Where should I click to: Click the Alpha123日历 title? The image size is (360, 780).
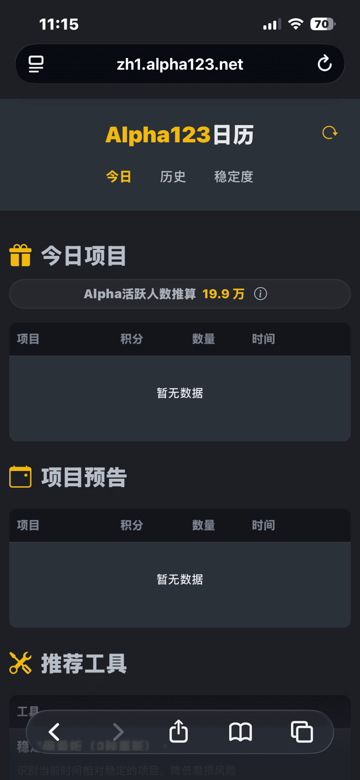click(x=180, y=134)
